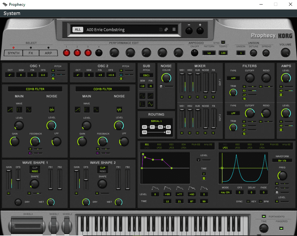Click the WS1 fader in Mixer OUT 1
The image size is (297, 236).
[x=182, y=83]
